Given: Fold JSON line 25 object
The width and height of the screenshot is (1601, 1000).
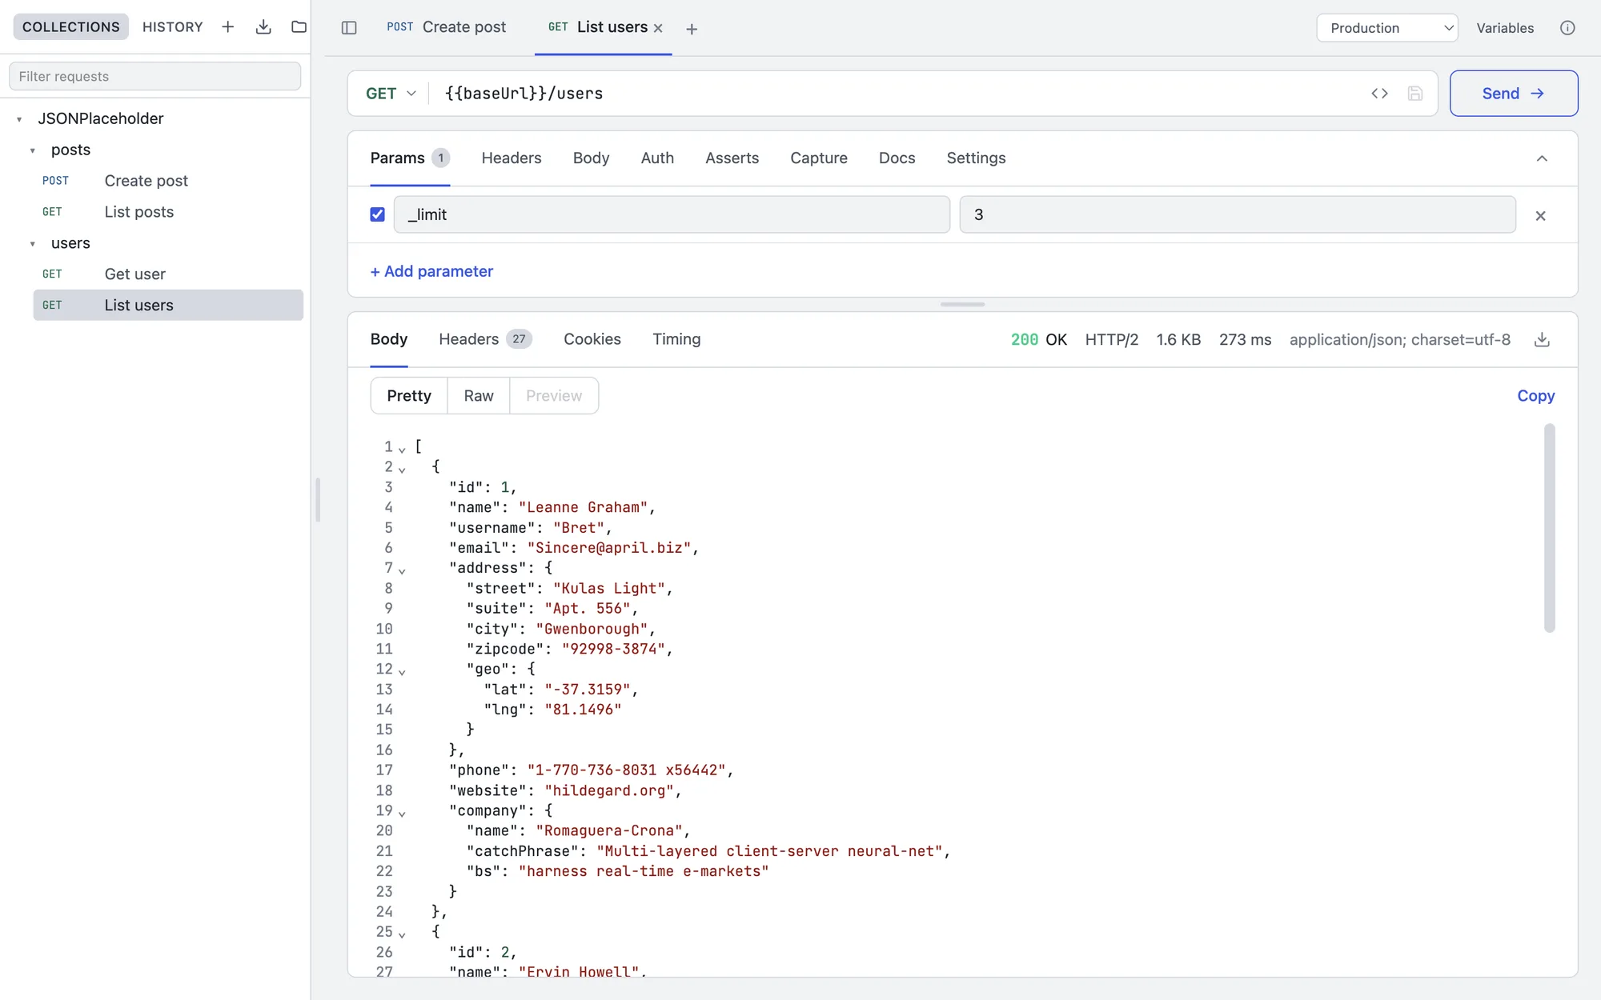Looking at the screenshot, I should tap(402, 934).
